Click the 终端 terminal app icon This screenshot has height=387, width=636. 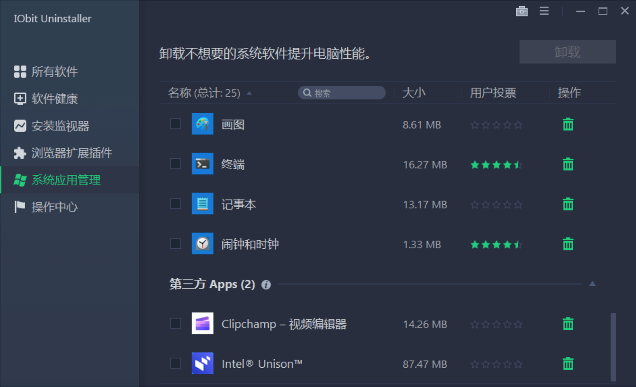pos(202,164)
